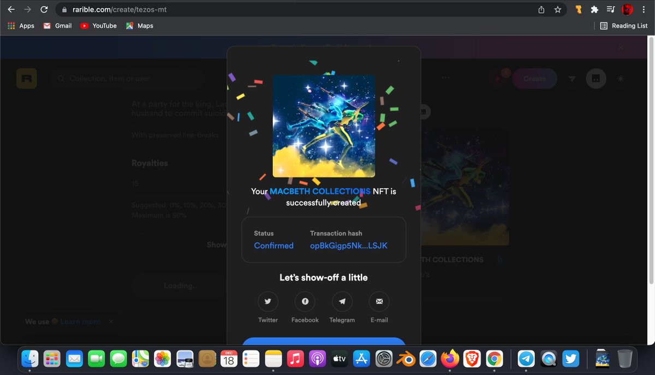Launch Firefox from the dock
655x375 pixels.
pyautogui.click(x=450, y=359)
